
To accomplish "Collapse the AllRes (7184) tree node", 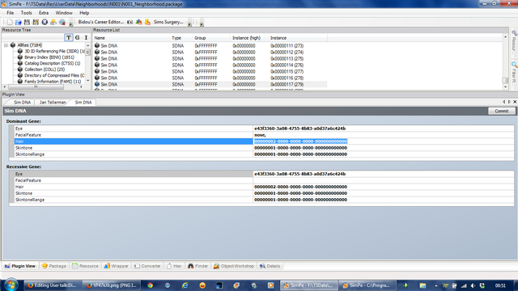I will click(6, 45).
